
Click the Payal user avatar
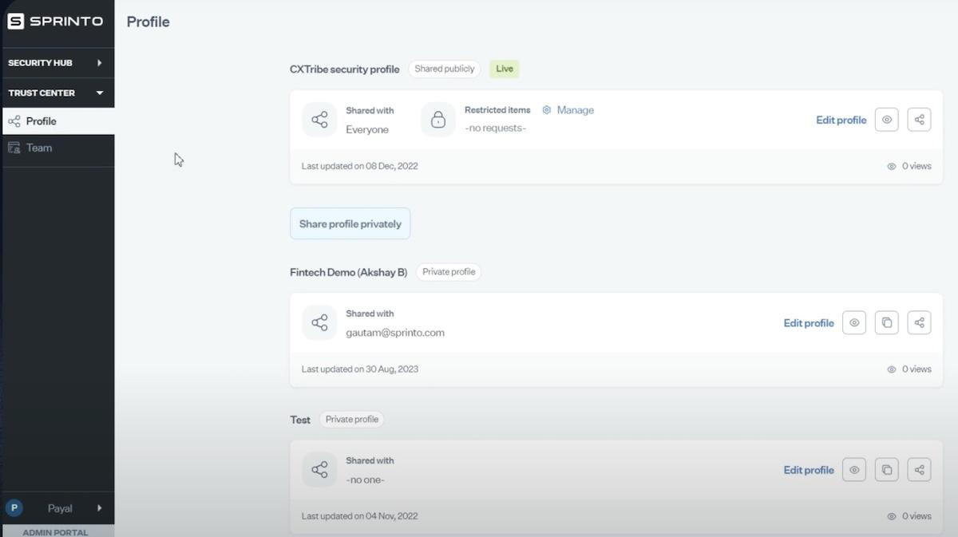14,507
